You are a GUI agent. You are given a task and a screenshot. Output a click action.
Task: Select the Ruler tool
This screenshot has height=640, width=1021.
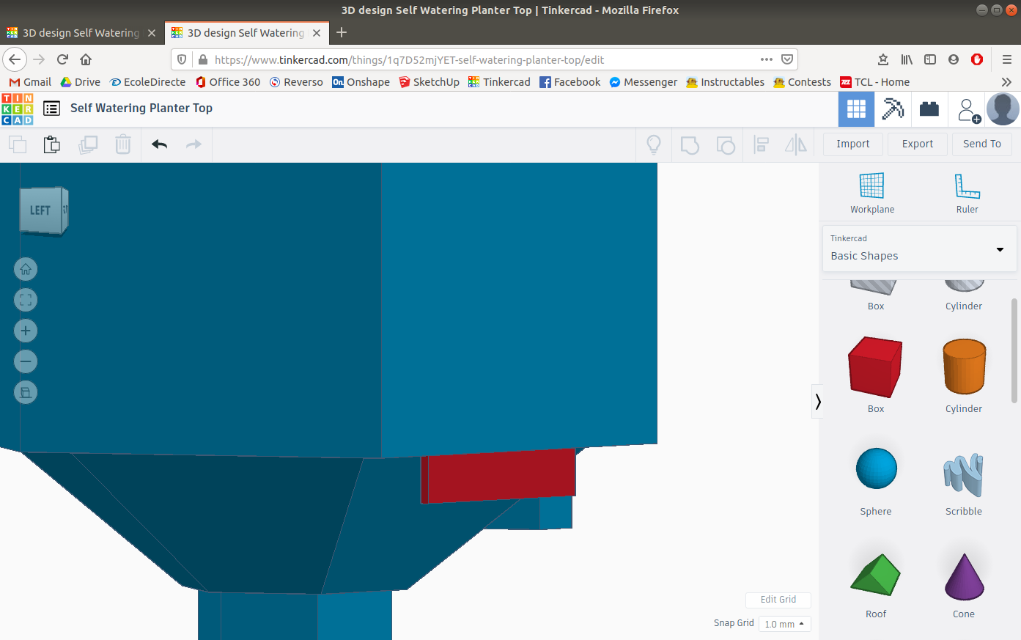pyautogui.click(x=967, y=191)
